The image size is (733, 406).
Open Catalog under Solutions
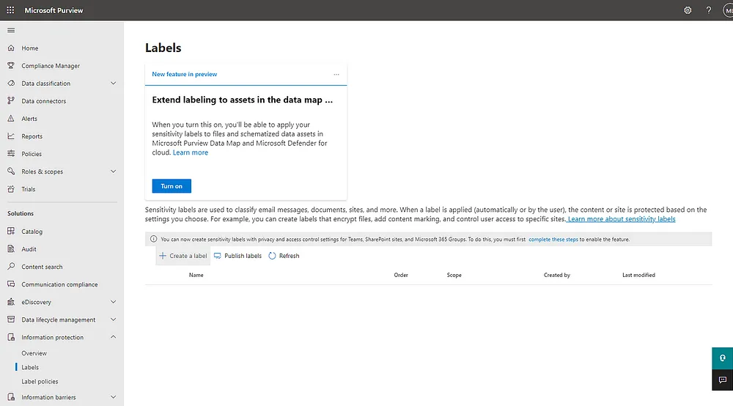[32, 232]
